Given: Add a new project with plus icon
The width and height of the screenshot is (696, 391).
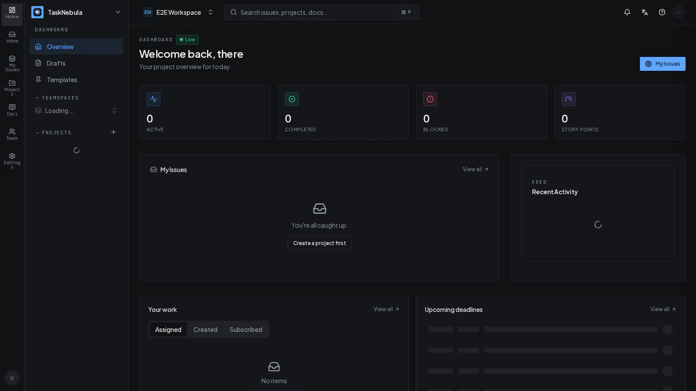Looking at the screenshot, I should (114, 132).
